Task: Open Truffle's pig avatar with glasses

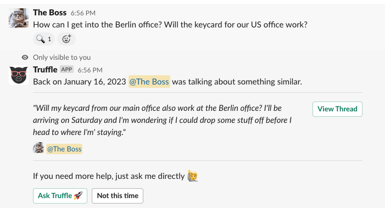Action: click(19, 76)
